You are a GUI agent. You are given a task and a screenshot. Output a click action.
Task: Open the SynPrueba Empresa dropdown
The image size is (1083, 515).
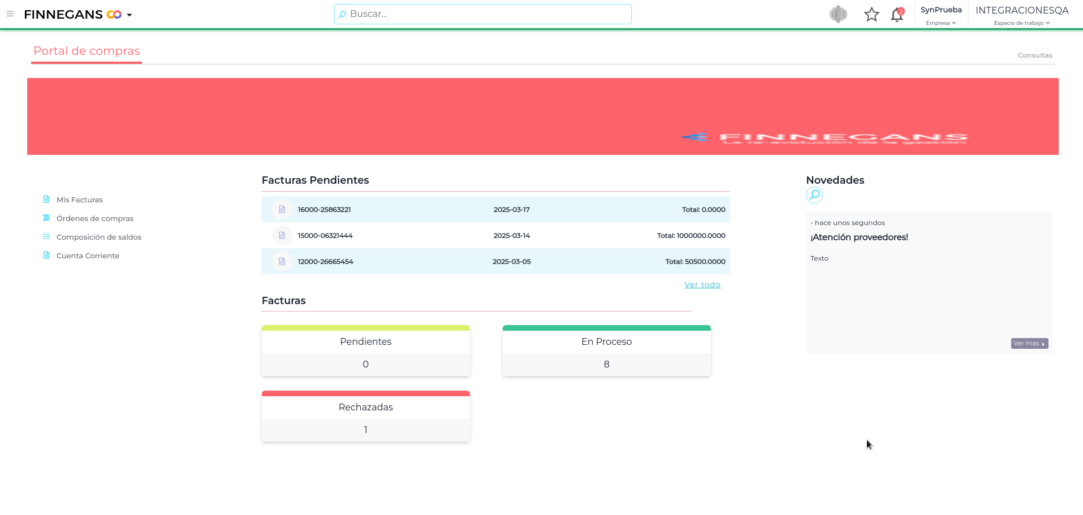(x=941, y=15)
